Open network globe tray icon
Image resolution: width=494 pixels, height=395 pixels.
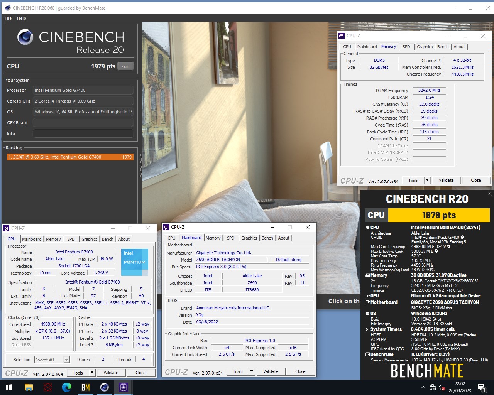[433, 387]
